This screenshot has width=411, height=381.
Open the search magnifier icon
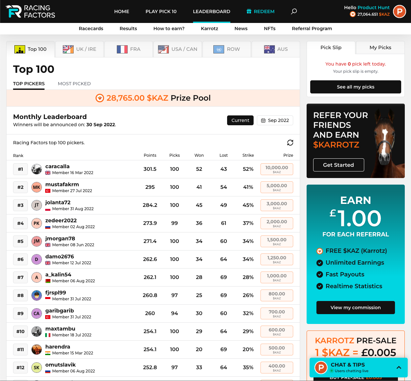coord(294,11)
